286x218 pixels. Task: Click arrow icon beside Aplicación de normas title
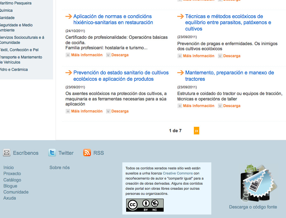pyautogui.click(x=69, y=17)
